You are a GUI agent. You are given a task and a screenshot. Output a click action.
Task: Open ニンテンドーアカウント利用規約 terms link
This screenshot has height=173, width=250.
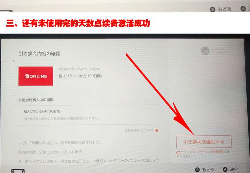(202, 152)
